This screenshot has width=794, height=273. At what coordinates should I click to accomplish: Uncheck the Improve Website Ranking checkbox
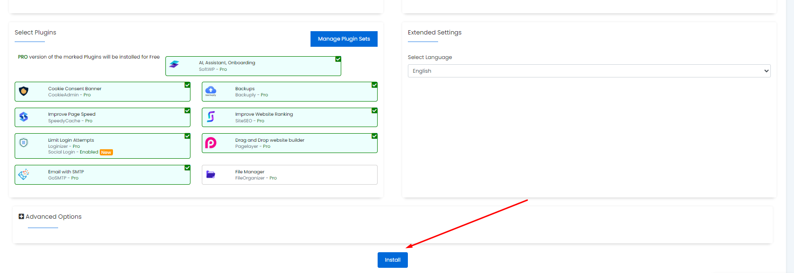tap(374, 111)
